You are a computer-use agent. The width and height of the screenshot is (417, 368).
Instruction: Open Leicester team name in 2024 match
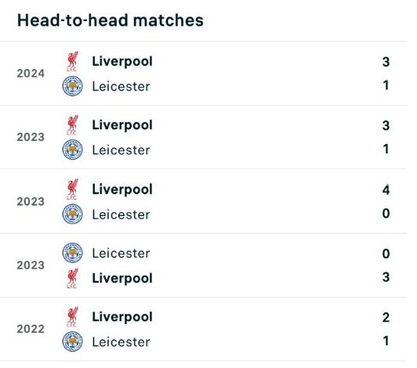point(121,86)
